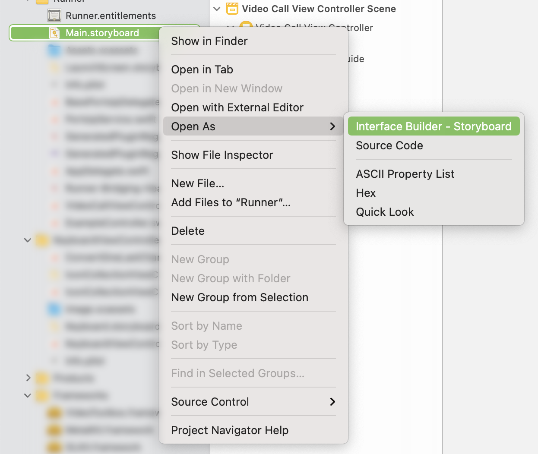Pick Open with External Editor
This screenshot has width=538, height=454.
click(237, 107)
